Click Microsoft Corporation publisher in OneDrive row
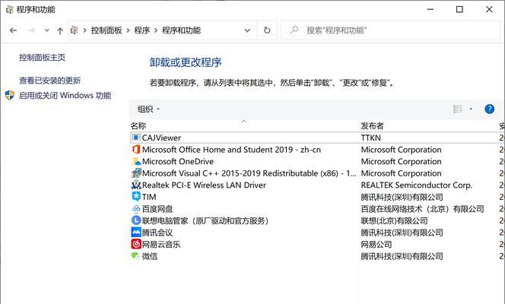The height and width of the screenshot is (304, 505). click(x=401, y=161)
